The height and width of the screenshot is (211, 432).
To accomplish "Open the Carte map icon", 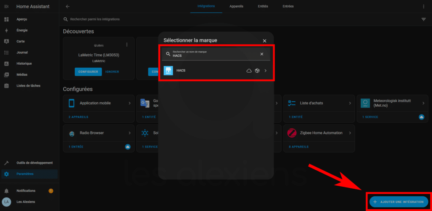I will click(x=6, y=42).
